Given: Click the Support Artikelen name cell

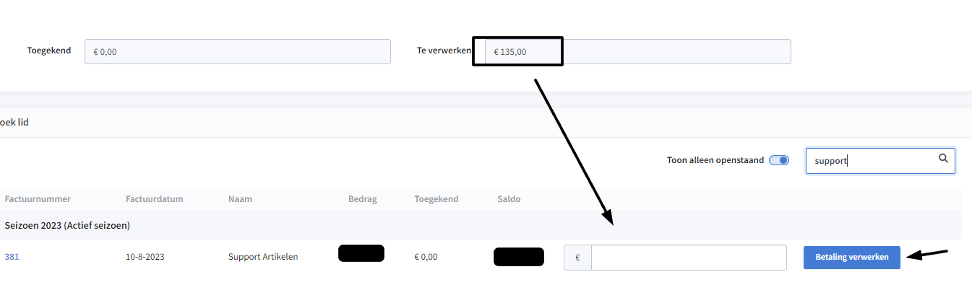Looking at the screenshot, I should (263, 257).
